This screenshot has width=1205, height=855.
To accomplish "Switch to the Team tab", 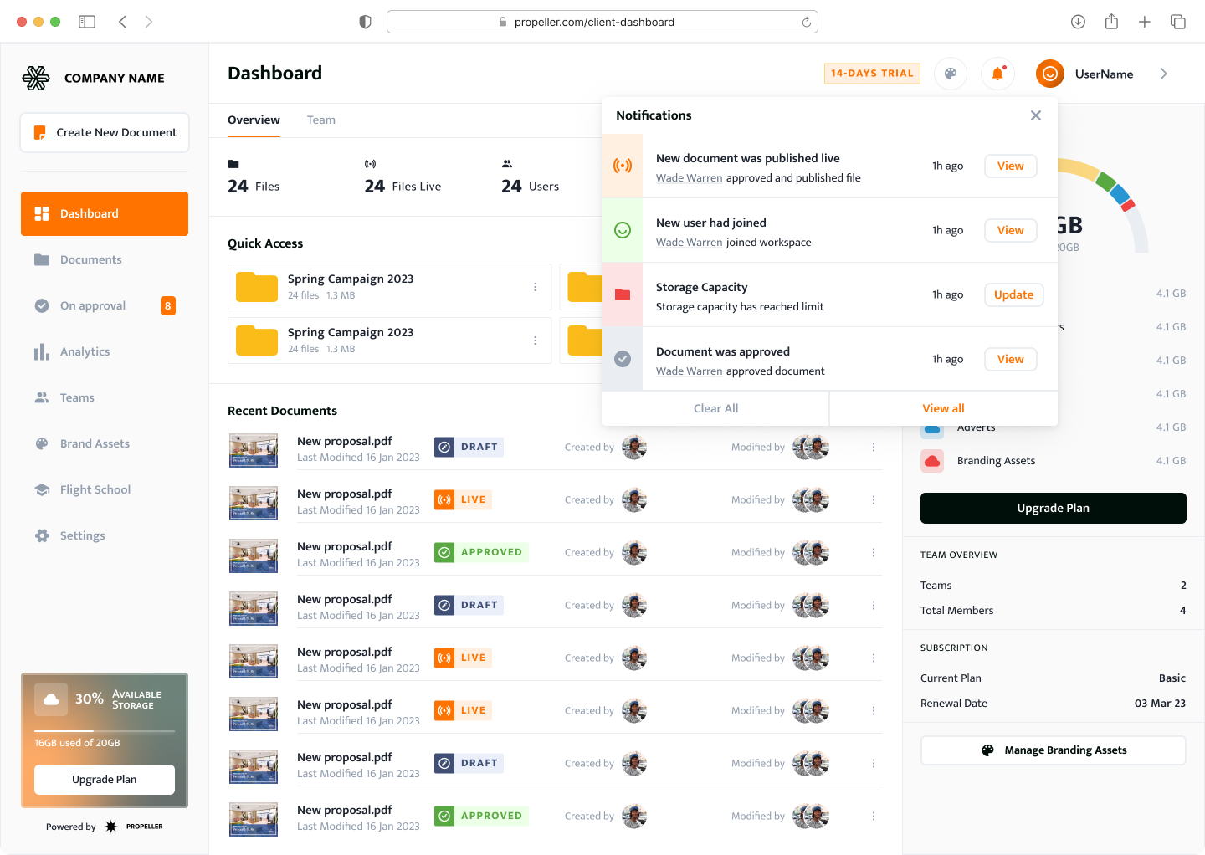I will pyautogui.click(x=320, y=120).
